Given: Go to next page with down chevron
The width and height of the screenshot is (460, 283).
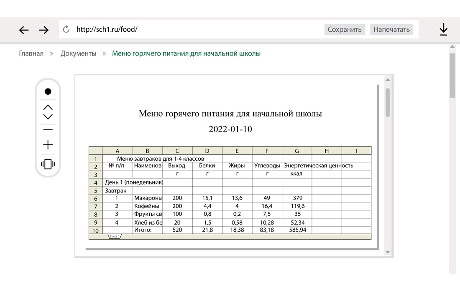Looking at the screenshot, I should tap(48, 117).
